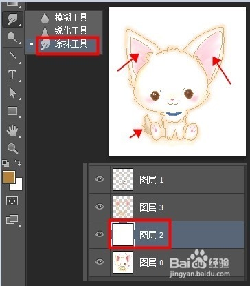
Task: Toggle Quick Mask mode
Action: pos(12,201)
